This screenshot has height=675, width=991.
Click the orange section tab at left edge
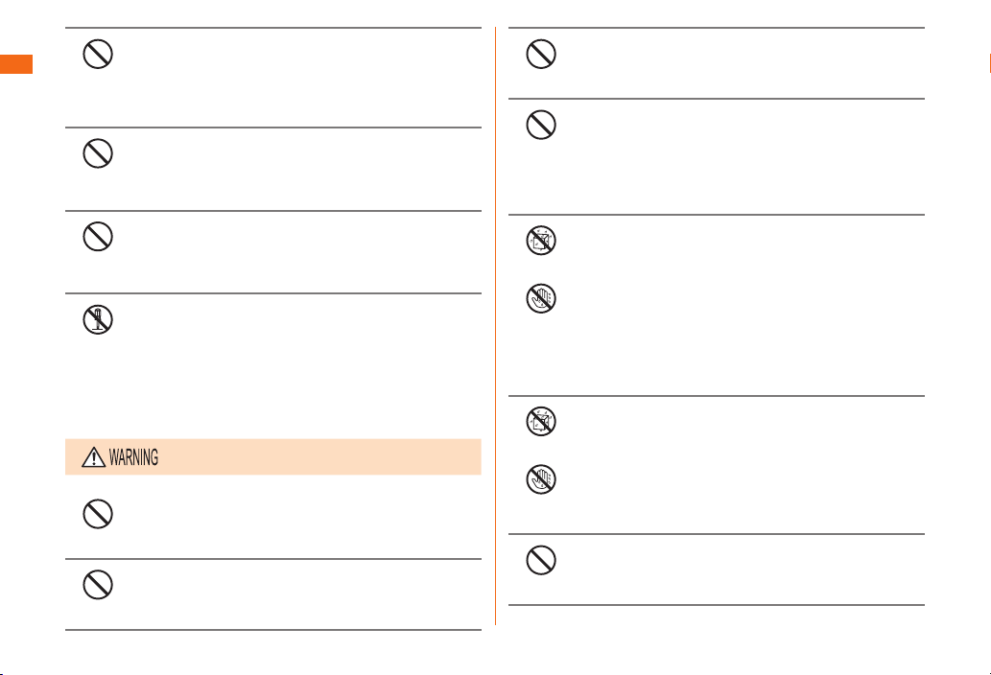pos(16,65)
